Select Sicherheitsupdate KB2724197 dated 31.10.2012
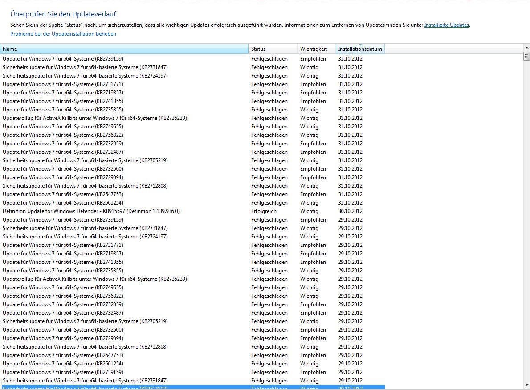 click(x=192, y=76)
